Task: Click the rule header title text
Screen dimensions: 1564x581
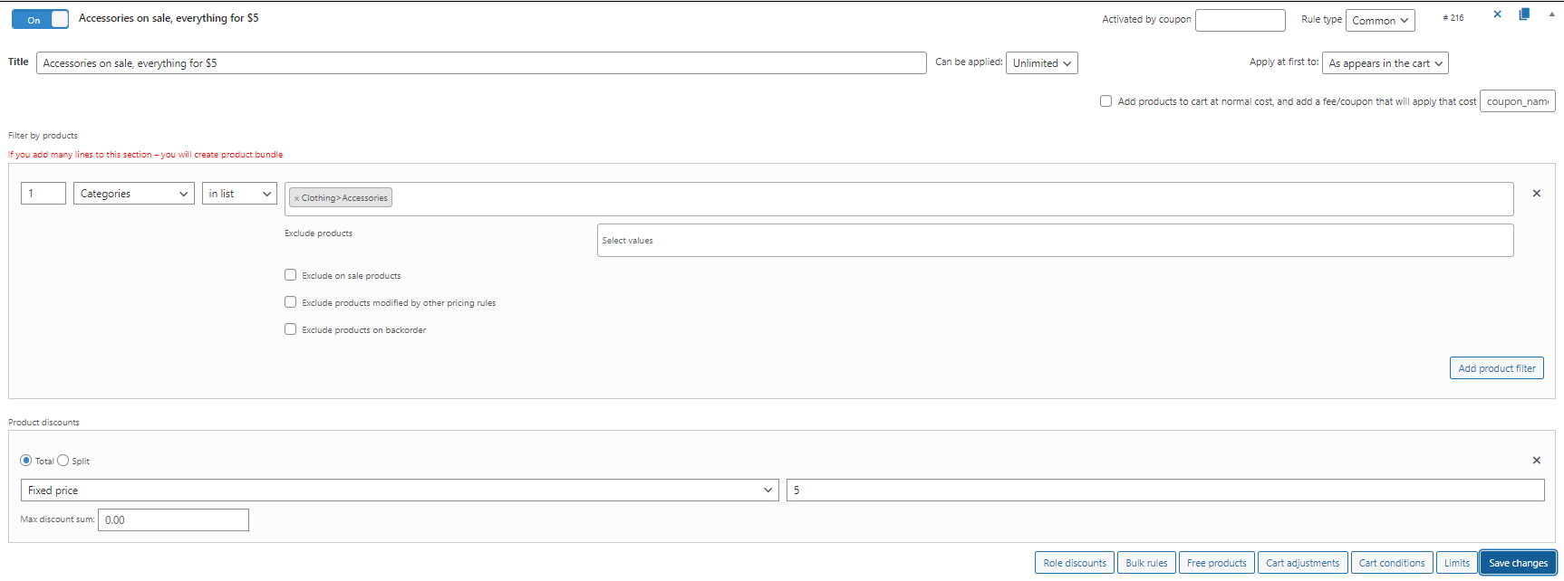Action: pos(169,18)
